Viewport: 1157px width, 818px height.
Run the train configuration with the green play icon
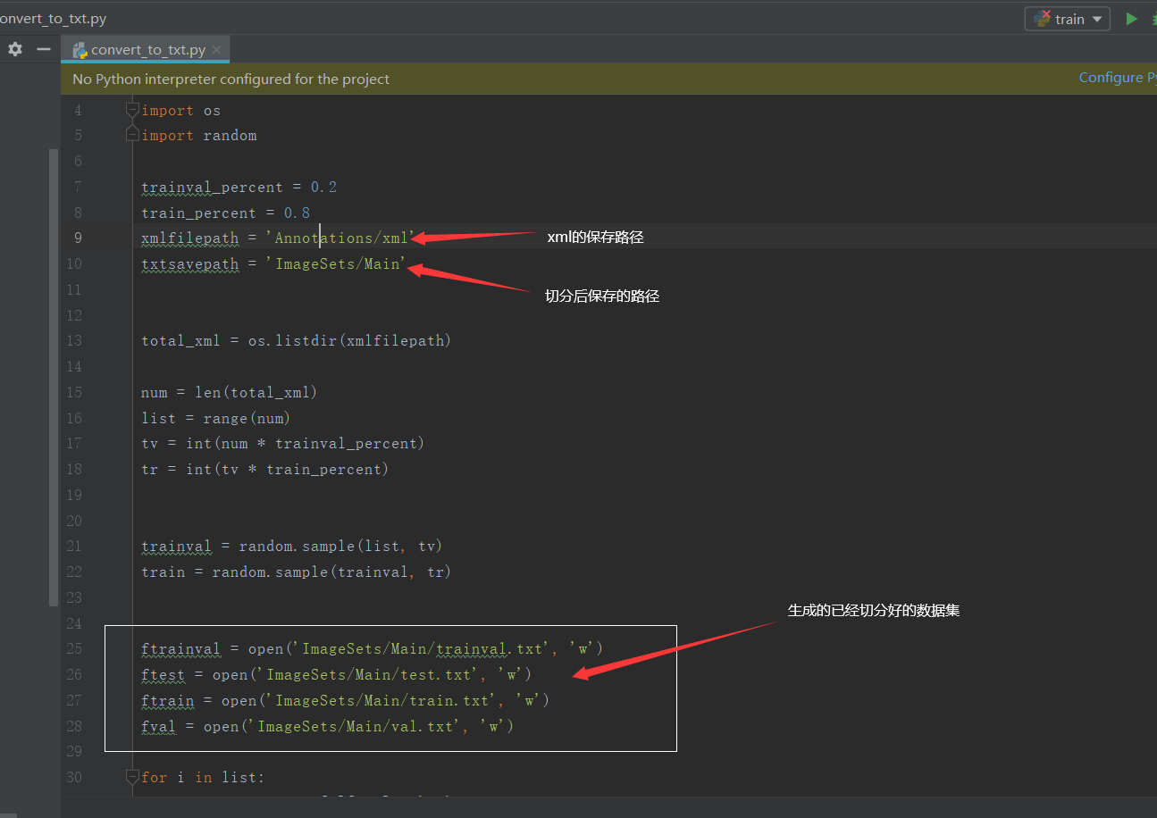click(x=1131, y=19)
